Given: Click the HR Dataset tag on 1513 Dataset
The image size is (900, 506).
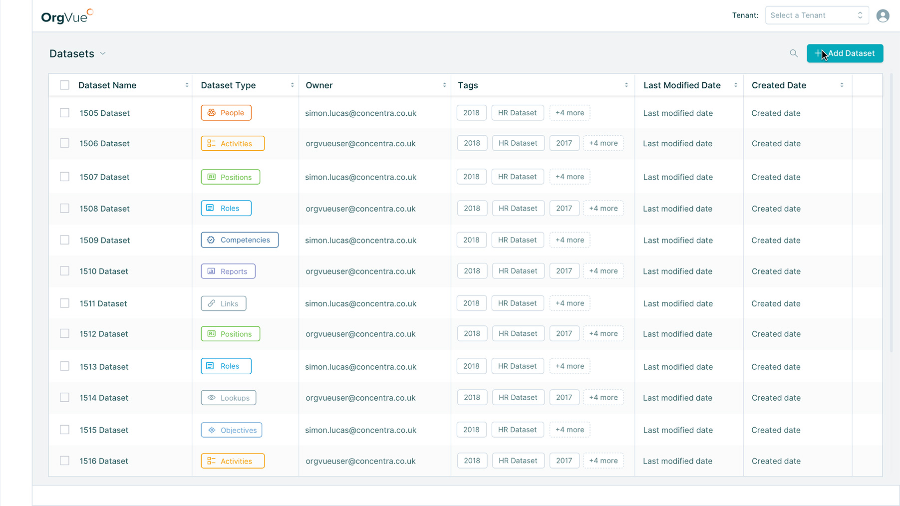Looking at the screenshot, I should (517, 366).
